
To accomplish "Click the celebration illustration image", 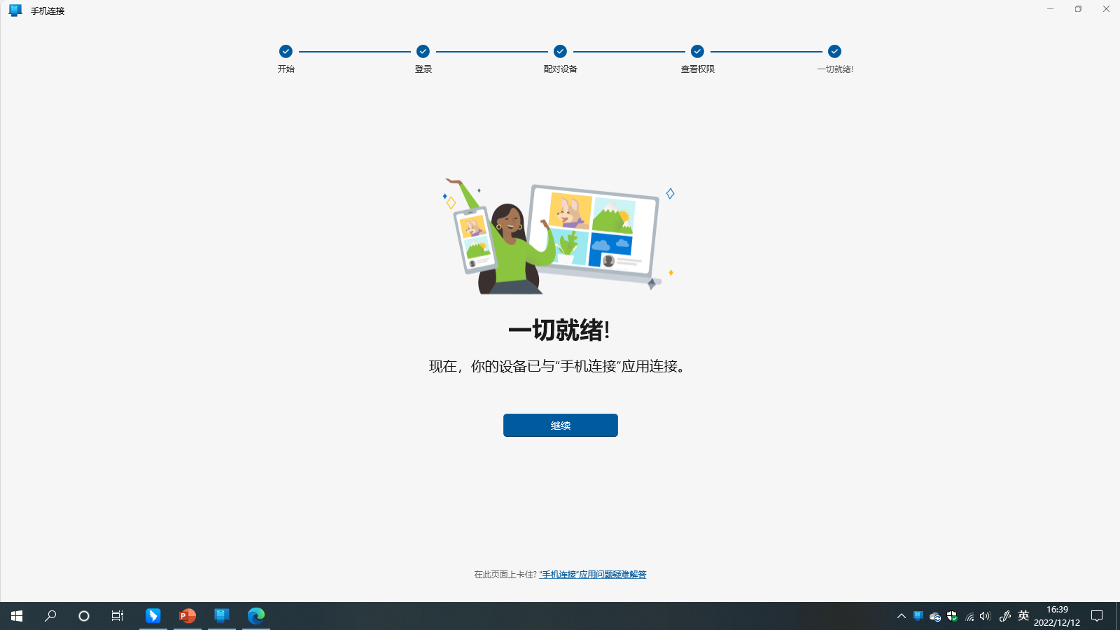I will [559, 236].
